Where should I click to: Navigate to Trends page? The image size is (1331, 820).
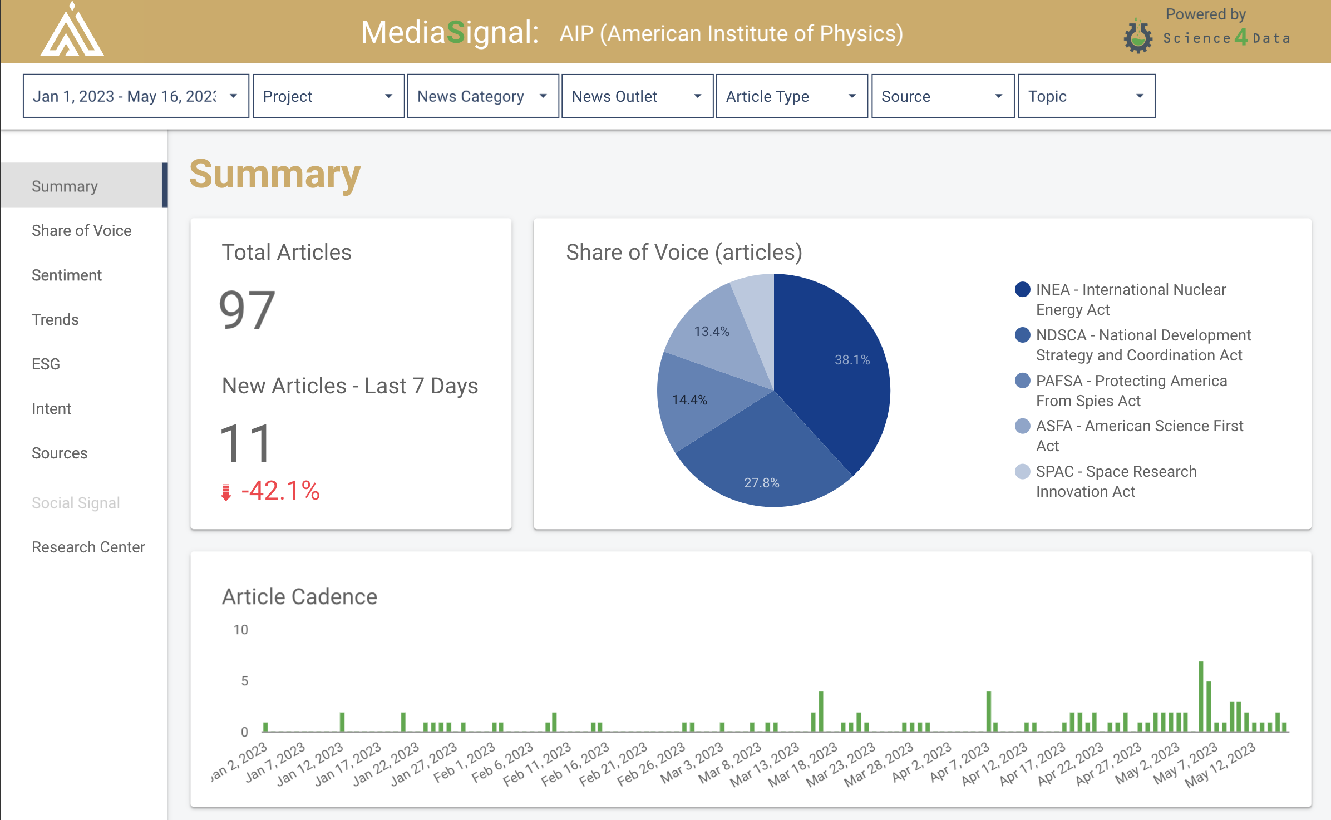click(x=55, y=319)
